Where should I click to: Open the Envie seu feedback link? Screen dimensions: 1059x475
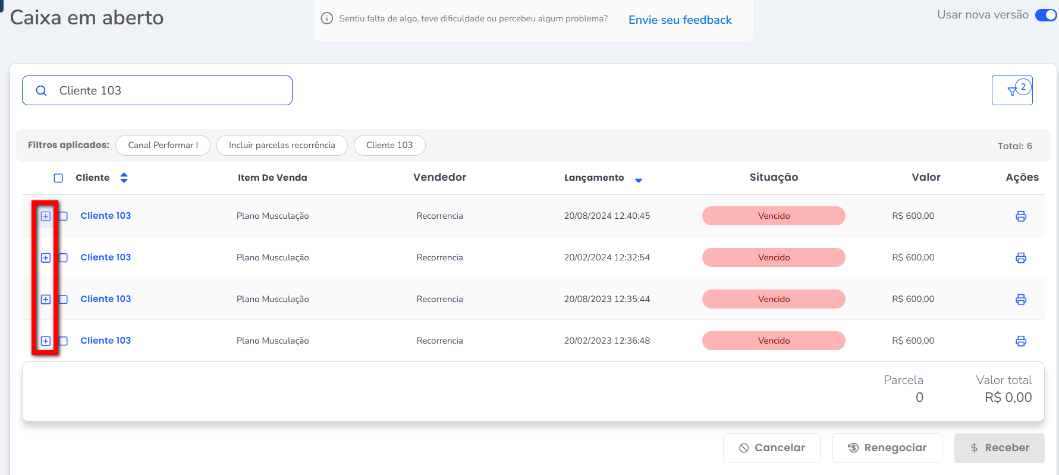coord(680,20)
